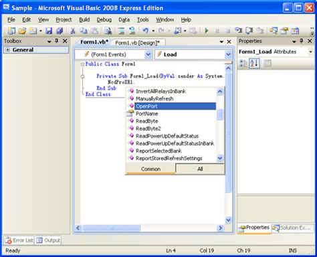Open the Load method dropdown
Screen dimensions: 317x257
(x=228, y=54)
